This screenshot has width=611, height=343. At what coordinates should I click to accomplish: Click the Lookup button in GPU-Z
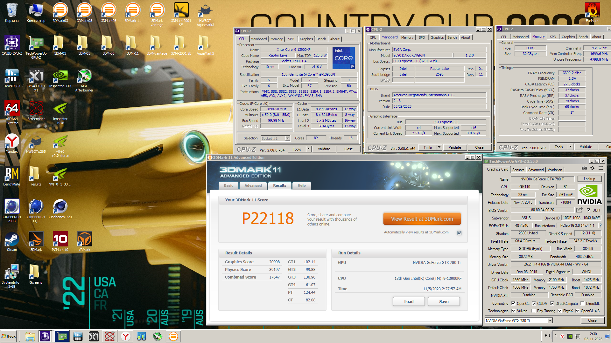(x=589, y=179)
